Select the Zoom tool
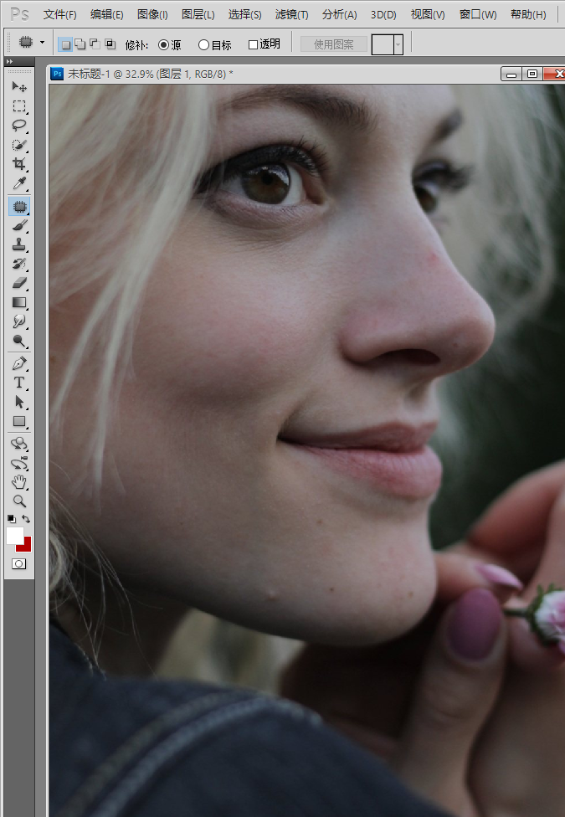This screenshot has width=565, height=817. (19, 501)
